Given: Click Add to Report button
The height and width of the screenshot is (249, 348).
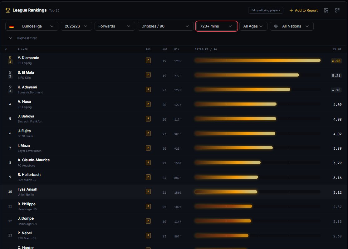Looking at the screenshot, I should click(303, 10).
